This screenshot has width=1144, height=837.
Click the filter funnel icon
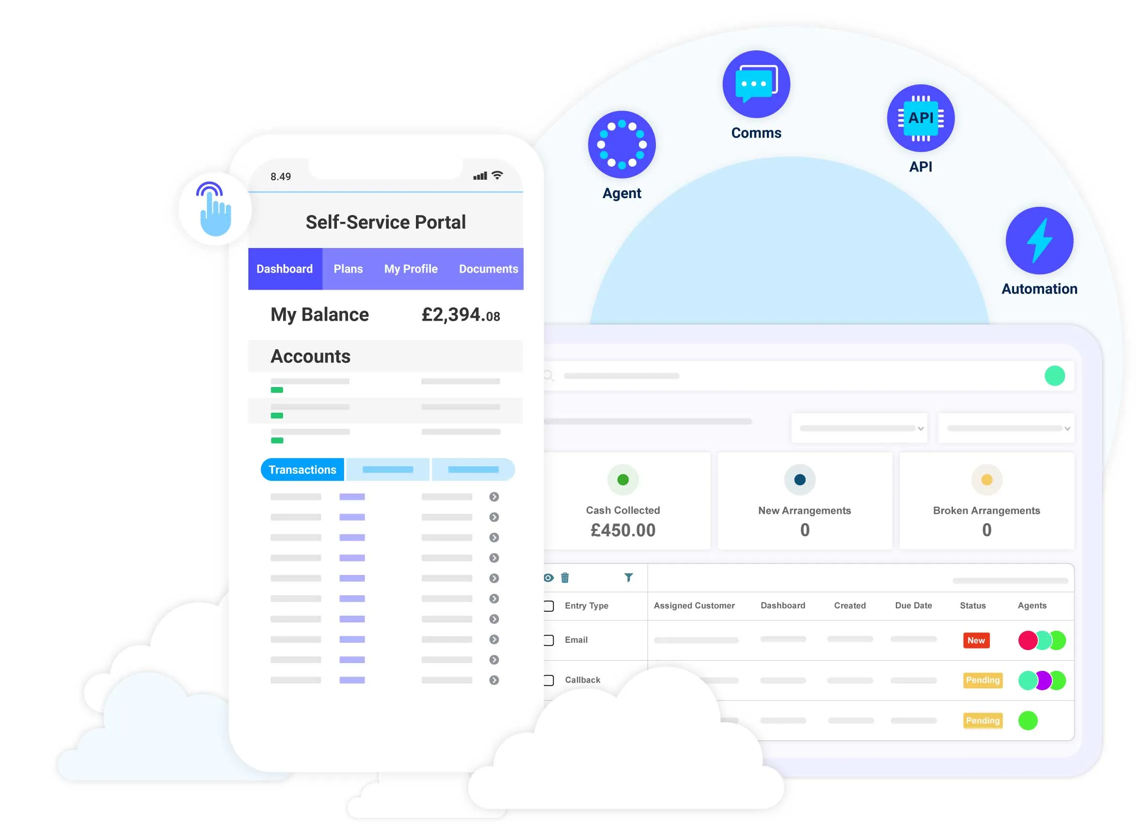click(x=628, y=577)
